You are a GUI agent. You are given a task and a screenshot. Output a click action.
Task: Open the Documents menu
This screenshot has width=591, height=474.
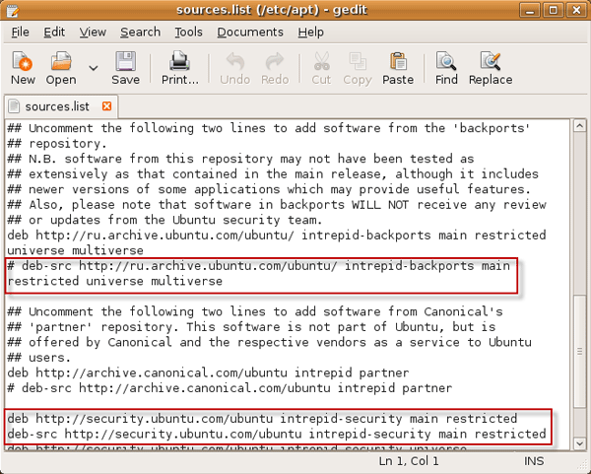click(249, 32)
